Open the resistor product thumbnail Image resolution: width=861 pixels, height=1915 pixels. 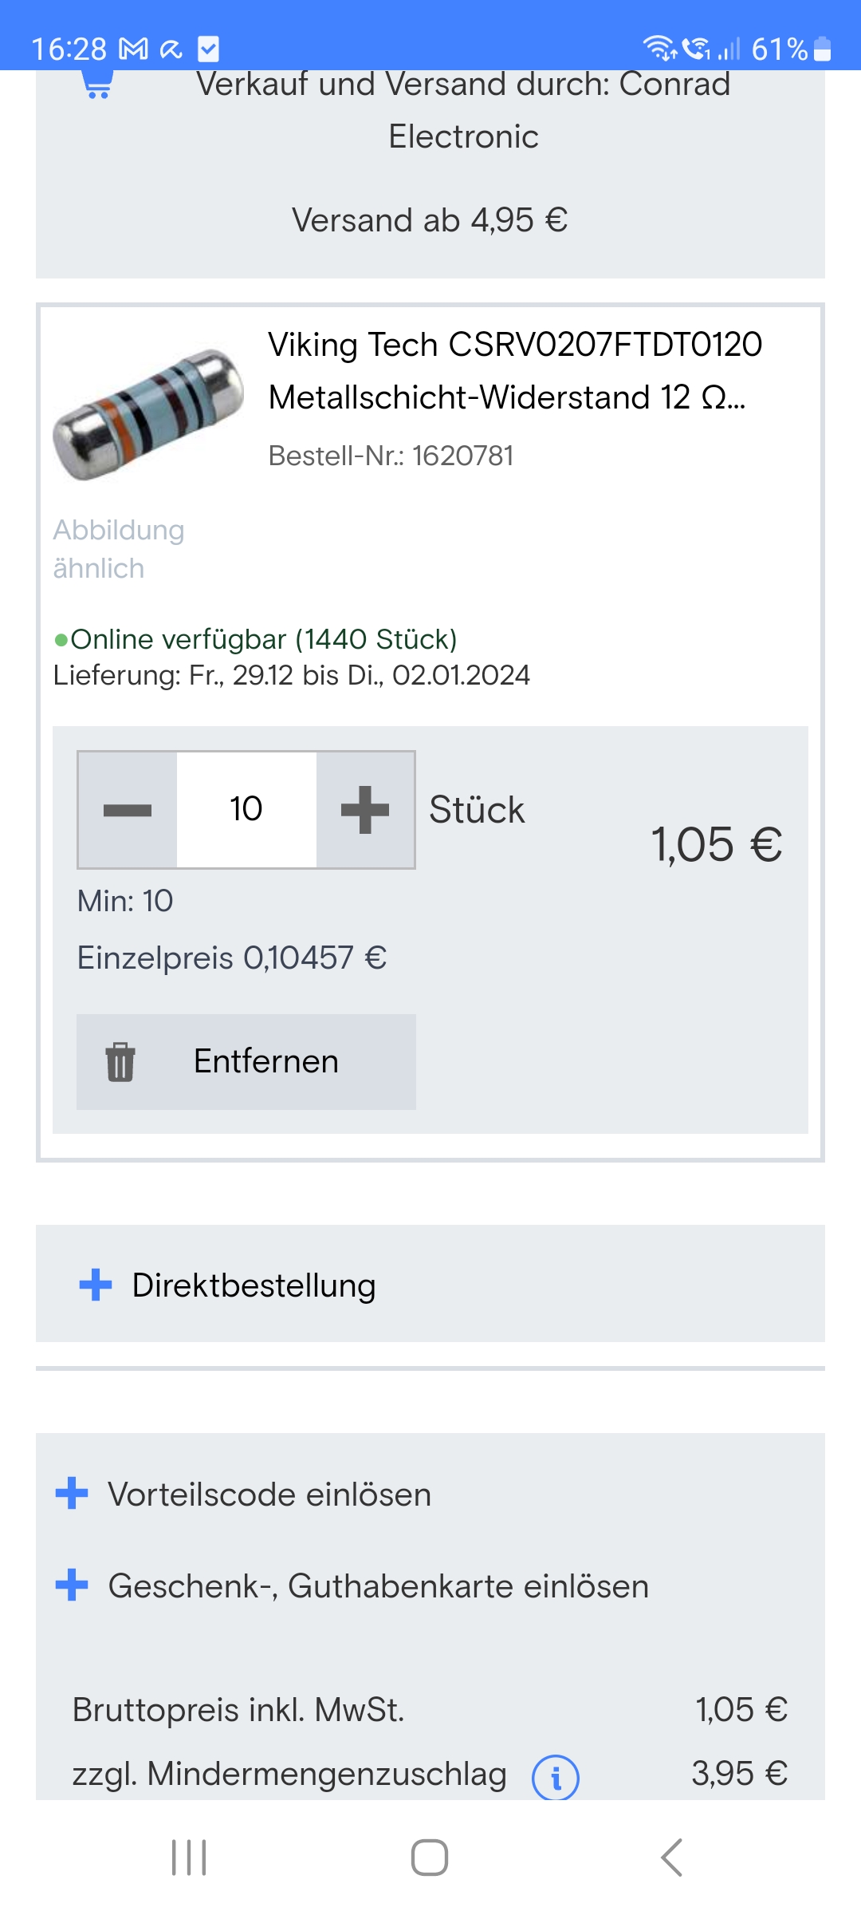(x=149, y=415)
